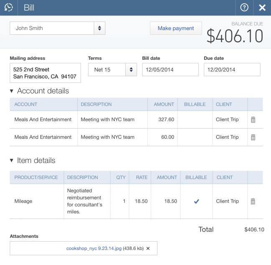Edit the mailing address field
271x265 pixels.
coord(45,73)
